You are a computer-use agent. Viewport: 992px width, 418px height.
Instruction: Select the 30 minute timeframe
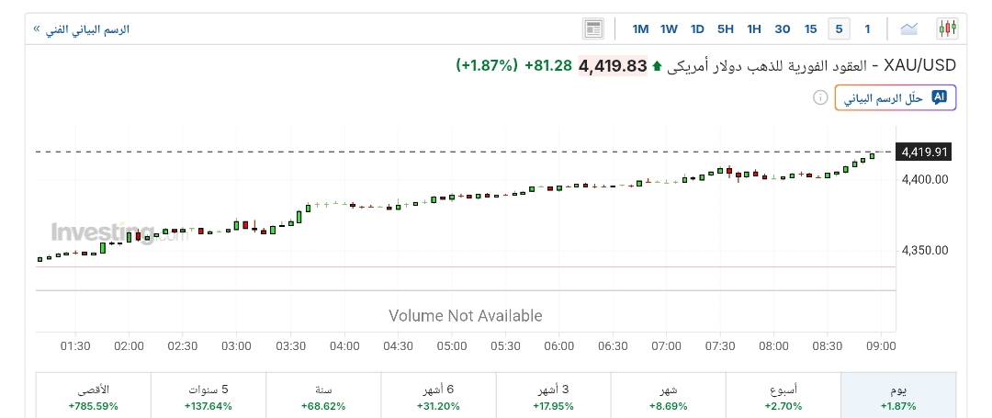(x=783, y=28)
